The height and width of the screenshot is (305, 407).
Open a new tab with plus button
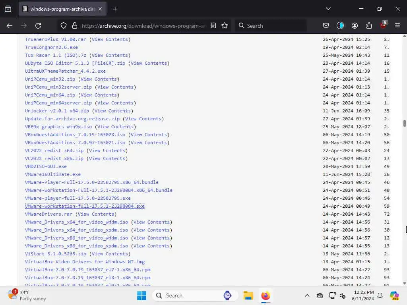[115, 9]
